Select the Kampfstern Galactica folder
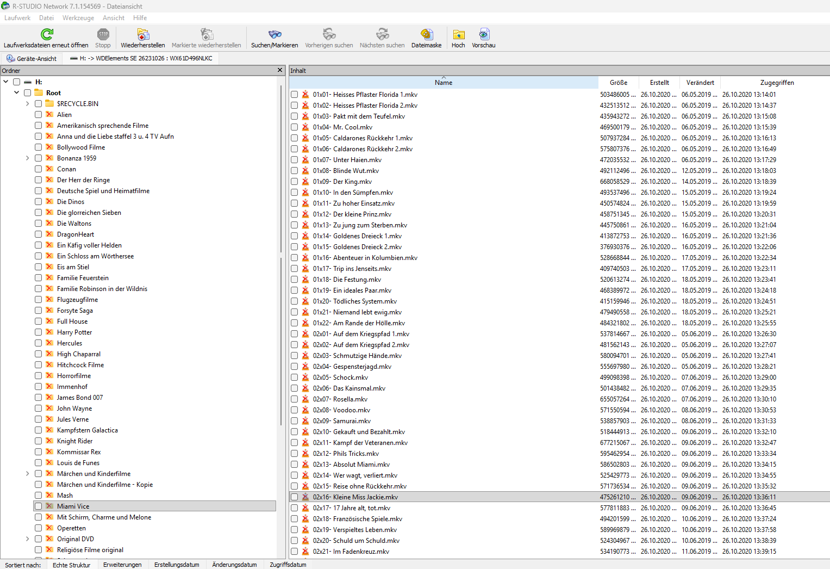Image resolution: width=830 pixels, height=569 pixels. (87, 430)
